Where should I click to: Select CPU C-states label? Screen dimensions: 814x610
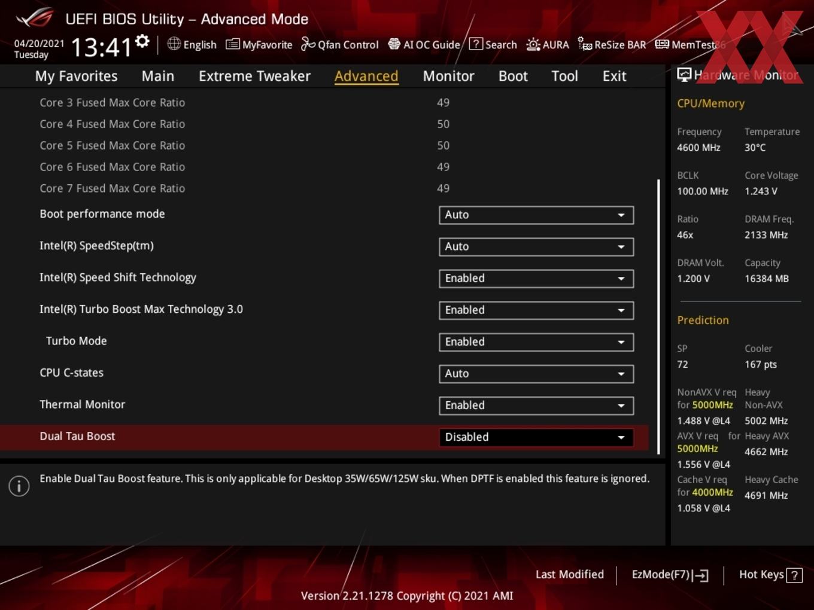[71, 373]
